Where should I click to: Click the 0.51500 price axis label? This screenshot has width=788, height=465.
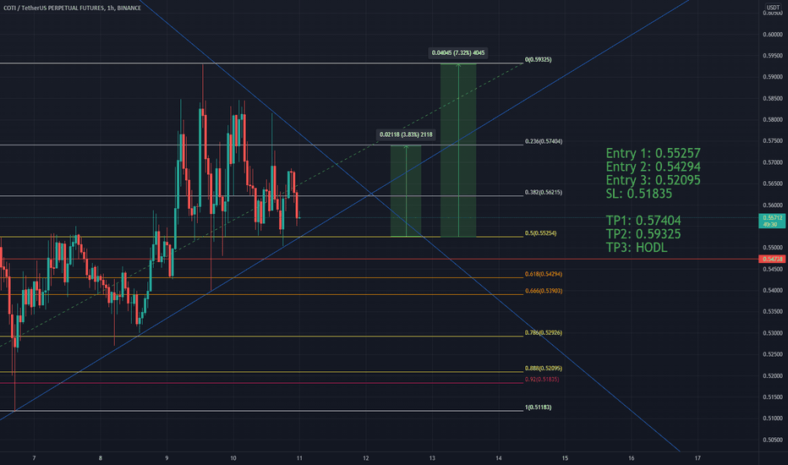[x=773, y=397]
